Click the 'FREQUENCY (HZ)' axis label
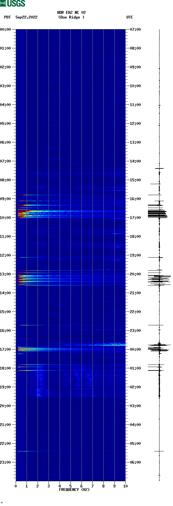173x506 pixels. click(74, 490)
